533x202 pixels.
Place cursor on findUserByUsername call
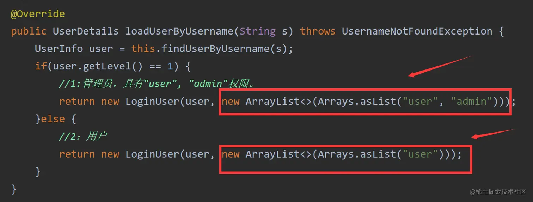click(x=215, y=49)
